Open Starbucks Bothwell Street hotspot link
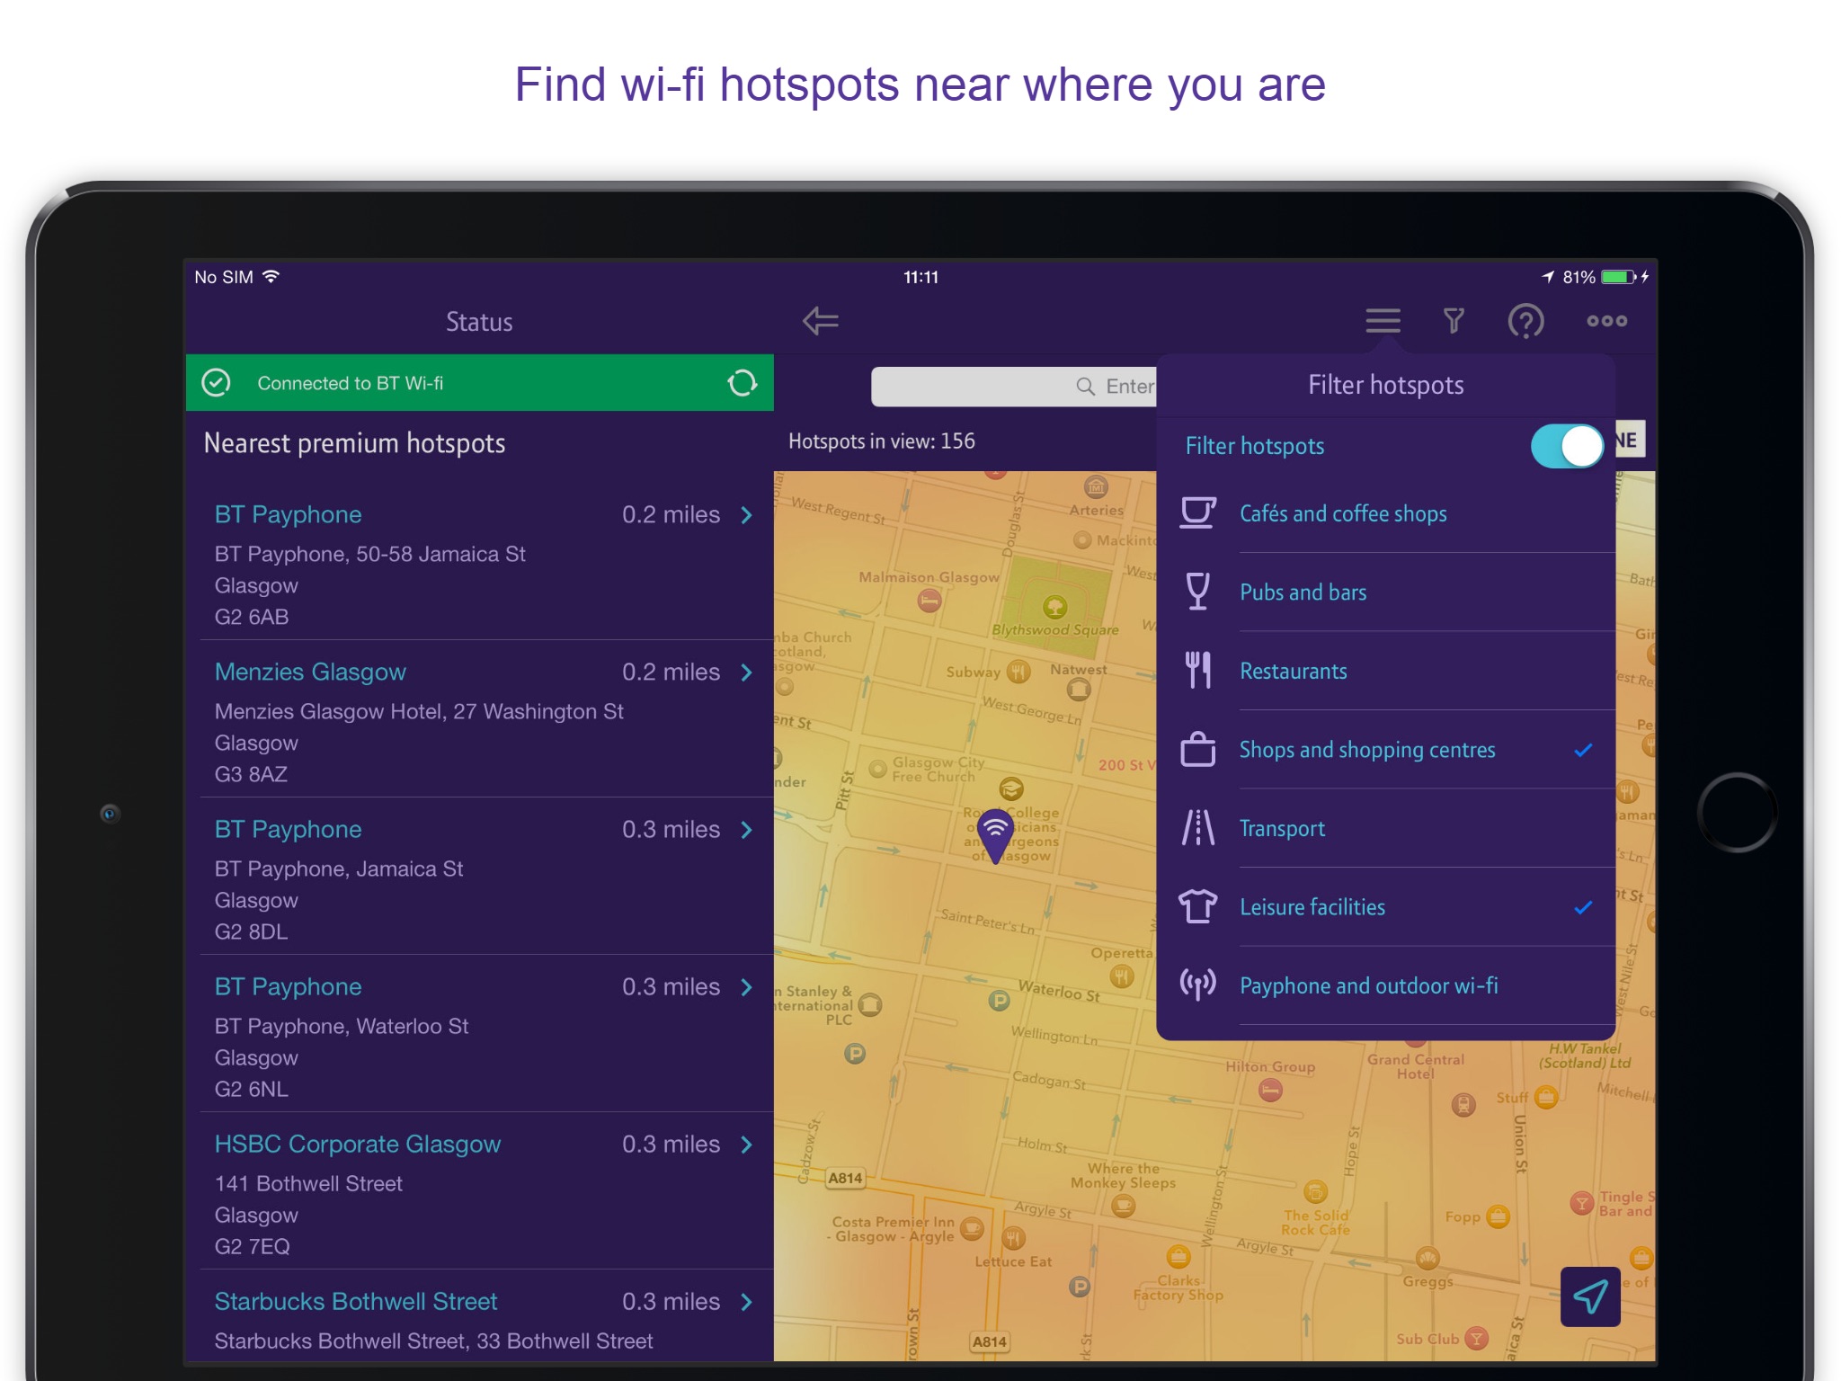Screen dimensions: 1841x1381 (x=356, y=1302)
